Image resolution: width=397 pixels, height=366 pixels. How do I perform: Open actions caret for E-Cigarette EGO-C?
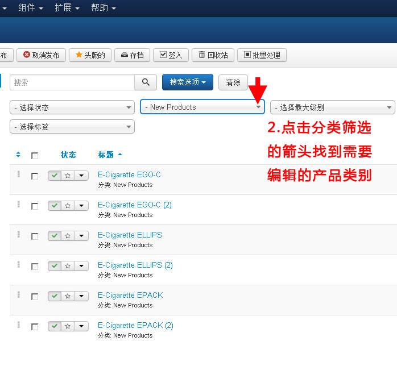click(81, 175)
